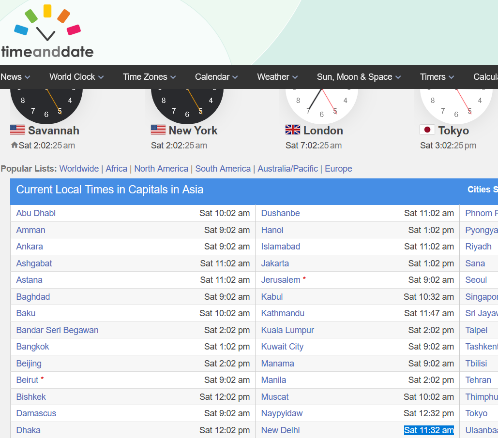498x438 pixels.
Task: Expand the Timers chevron
Action: tap(452, 77)
